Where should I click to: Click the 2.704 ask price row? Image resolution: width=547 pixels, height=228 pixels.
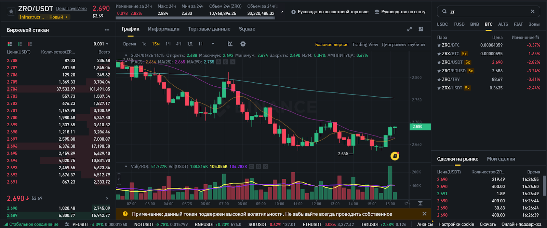58,89
